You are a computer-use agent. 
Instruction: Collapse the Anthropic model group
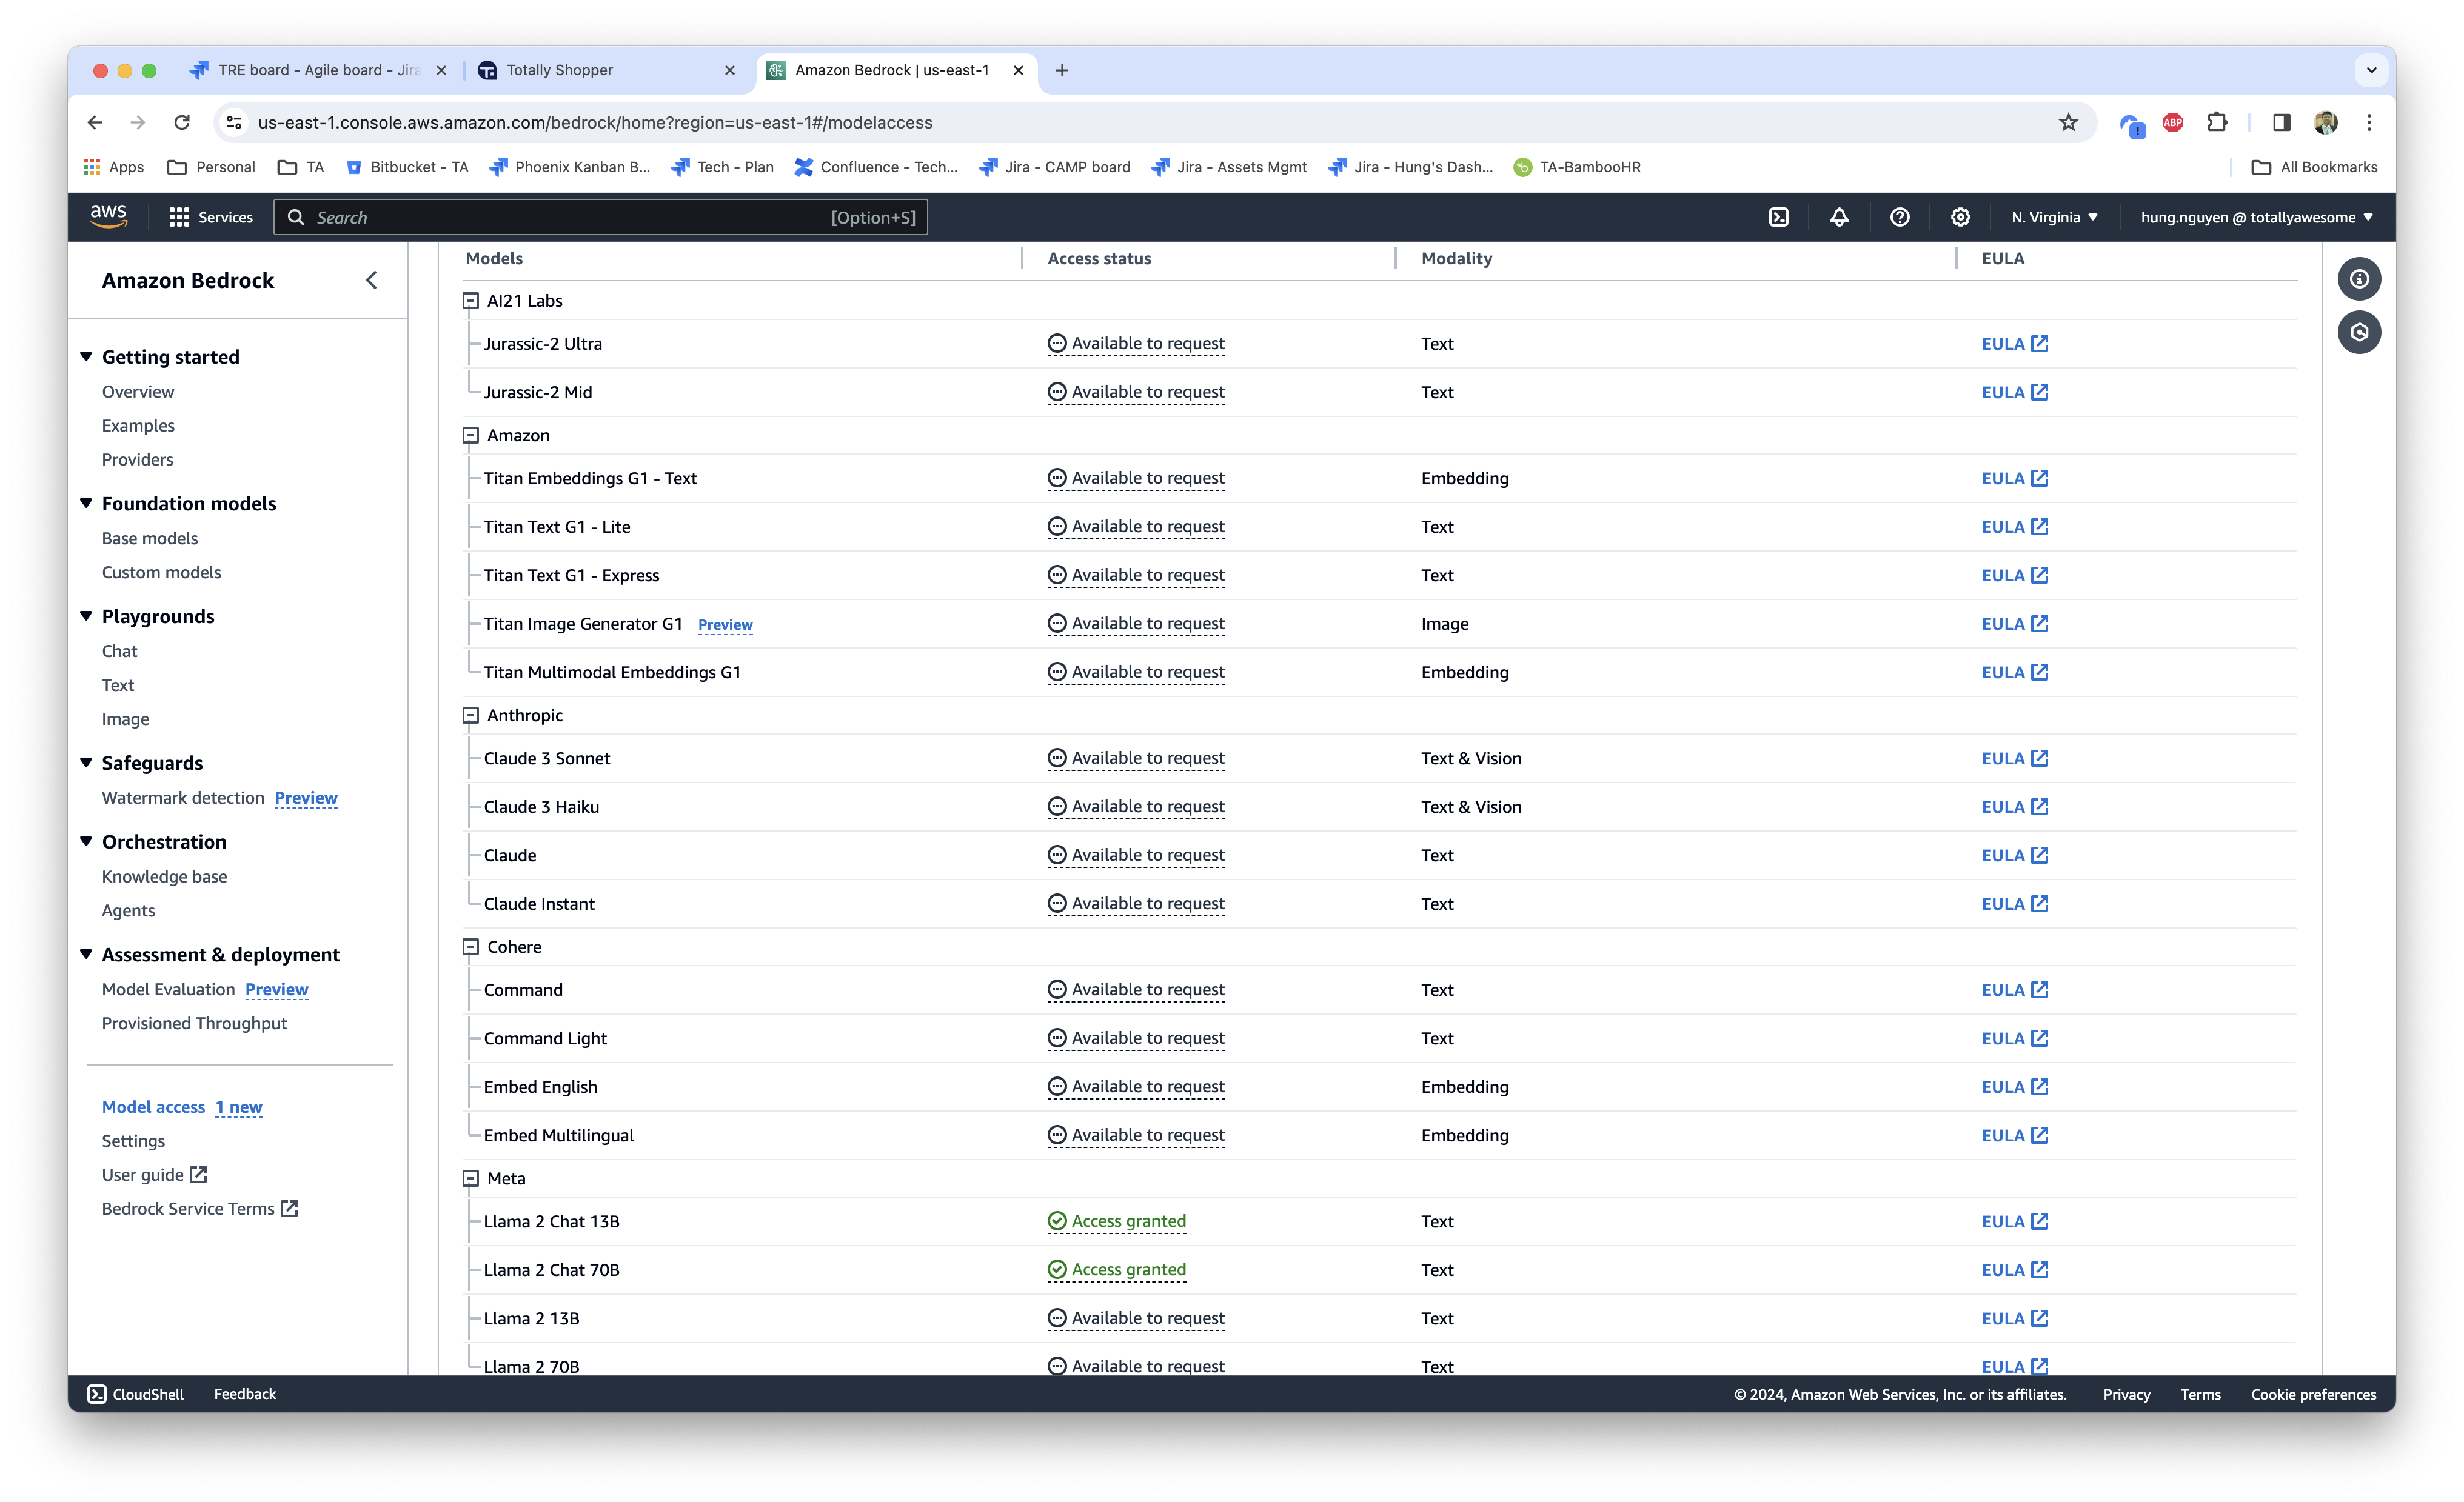coord(471,715)
